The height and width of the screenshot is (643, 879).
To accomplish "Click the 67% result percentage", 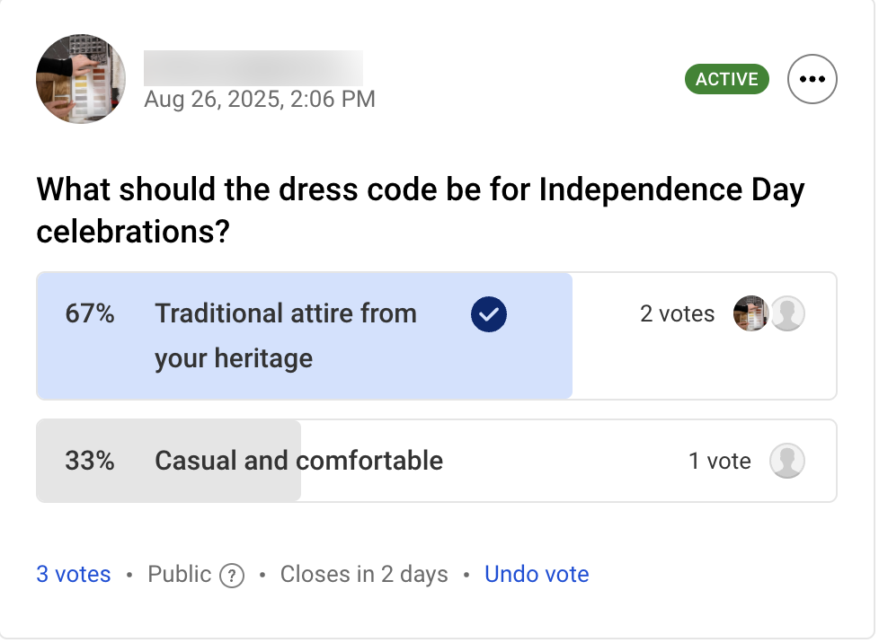I will [x=90, y=314].
